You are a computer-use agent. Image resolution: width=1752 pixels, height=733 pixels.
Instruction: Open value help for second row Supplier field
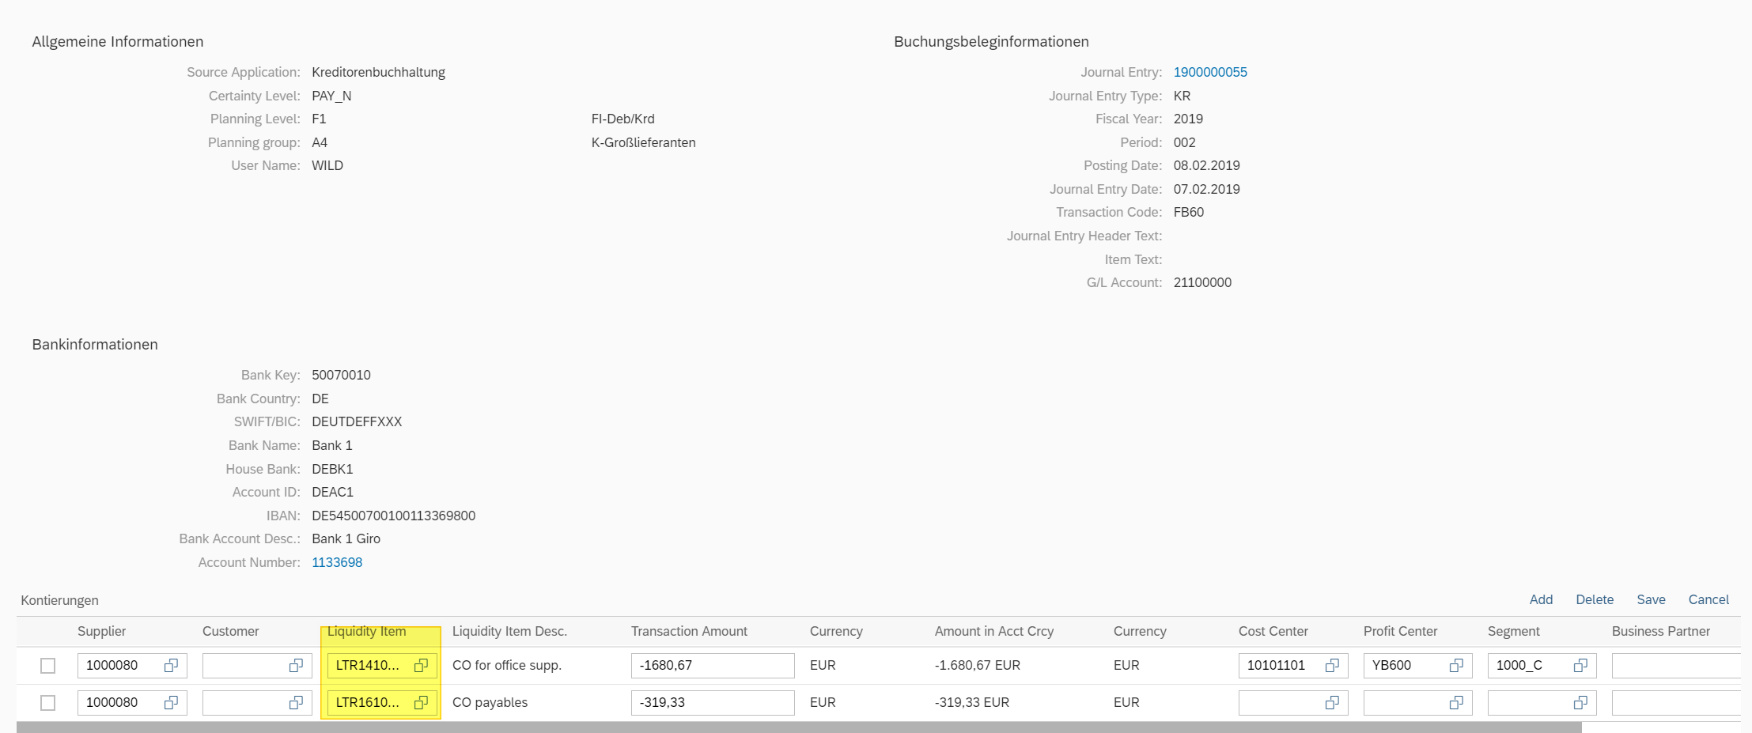pyautogui.click(x=171, y=703)
